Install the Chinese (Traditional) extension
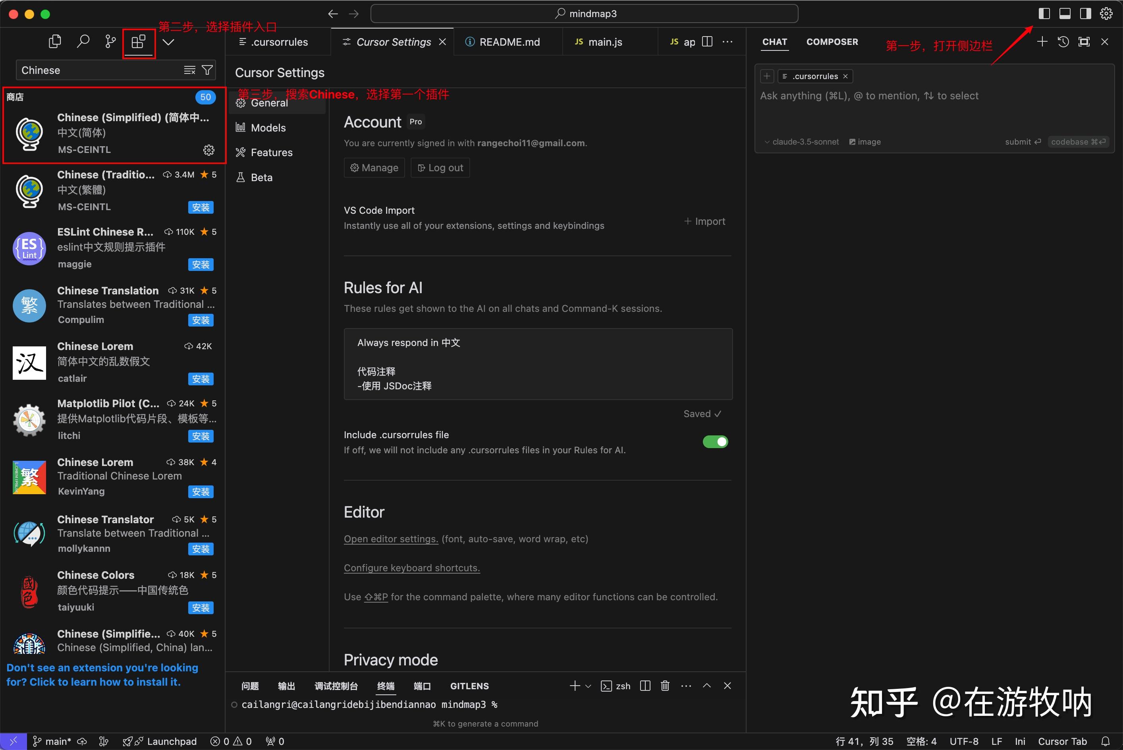 tap(200, 207)
